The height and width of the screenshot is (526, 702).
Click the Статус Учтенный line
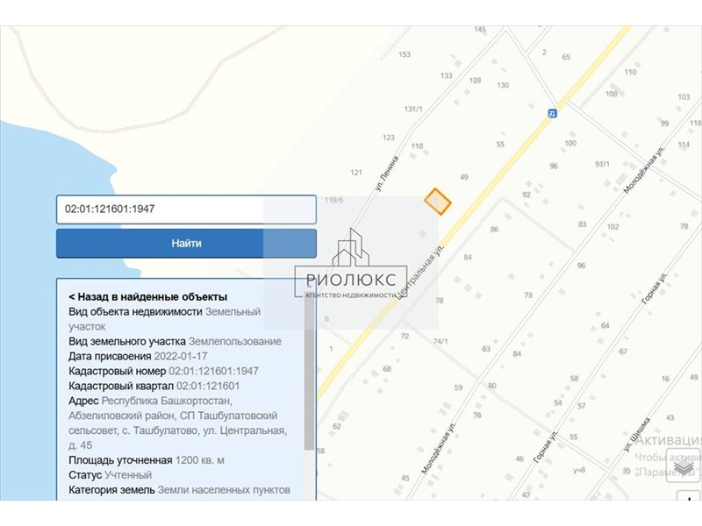pos(111,475)
